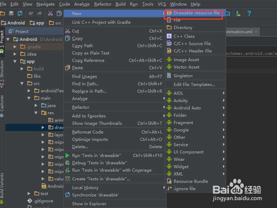
Task: Select Vector Asset in submenu
Action: 195,67
